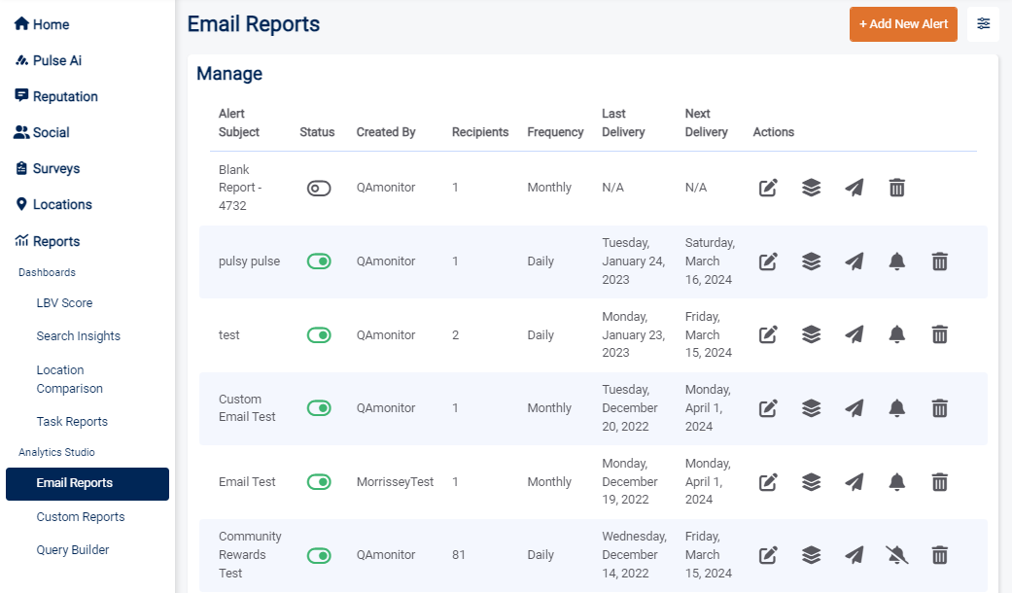Delete the Blank Report - 4732 alert
Image resolution: width=1012 pixels, height=593 pixels.
pyautogui.click(x=896, y=187)
